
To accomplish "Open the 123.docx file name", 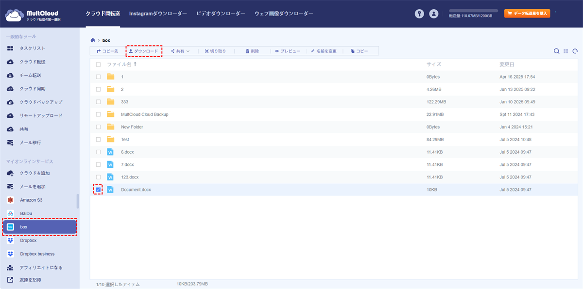I will point(130,177).
